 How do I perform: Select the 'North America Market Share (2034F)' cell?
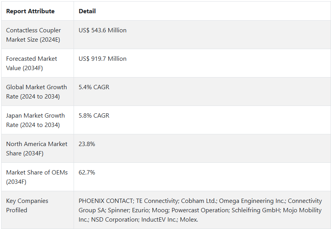[x=37, y=148]
